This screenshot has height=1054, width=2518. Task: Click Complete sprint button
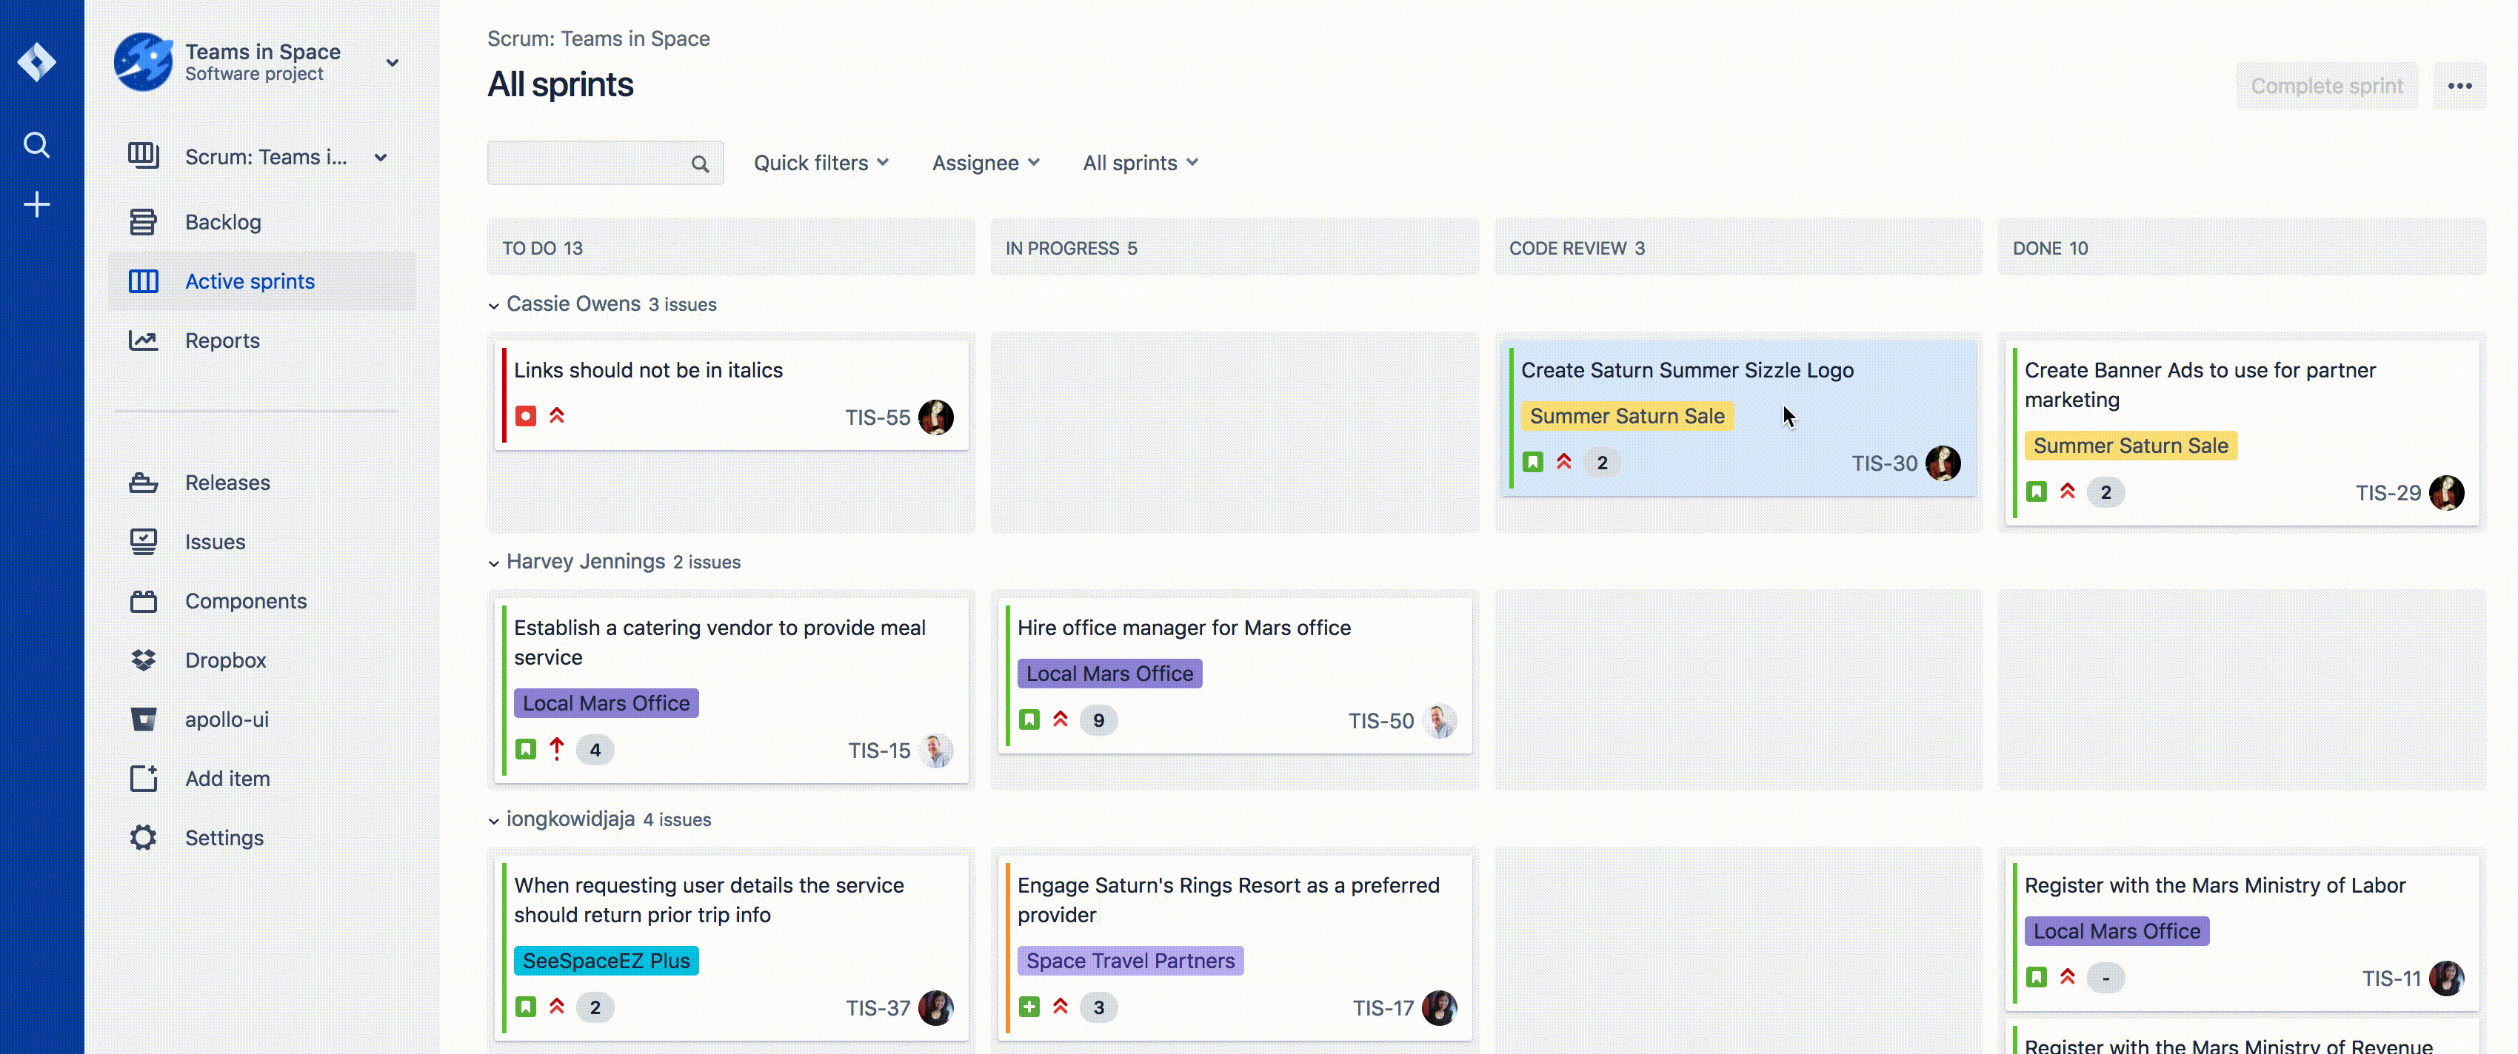click(x=2327, y=84)
